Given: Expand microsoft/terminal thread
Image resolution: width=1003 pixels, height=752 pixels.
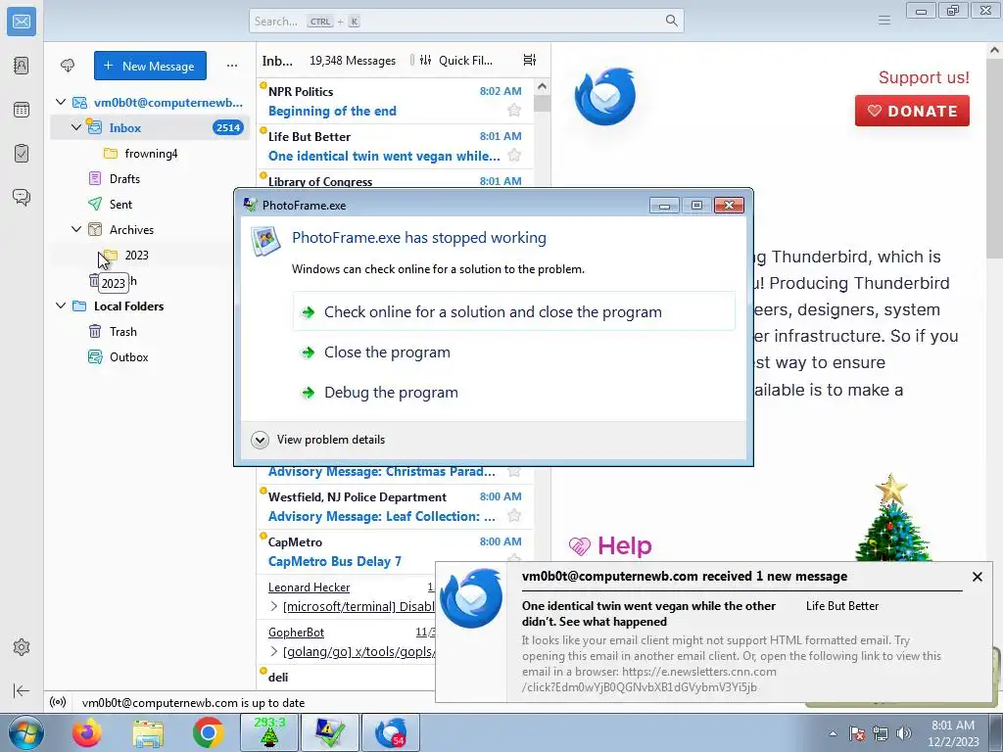Looking at the screenshot, I should [x=274, y=606].
